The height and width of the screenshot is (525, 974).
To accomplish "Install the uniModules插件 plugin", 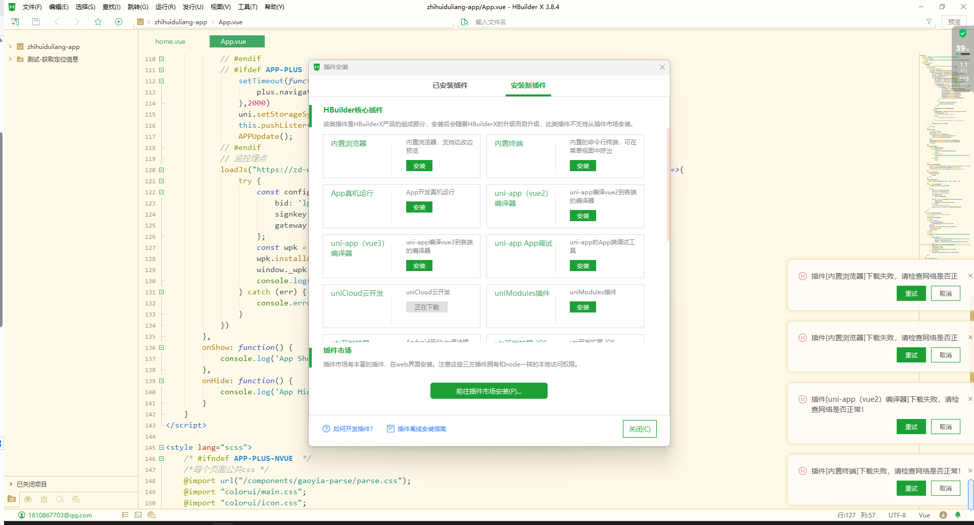I will click(x=583, y=307).
